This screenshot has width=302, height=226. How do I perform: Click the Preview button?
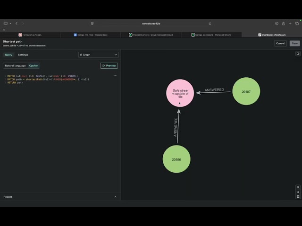[x=109, y=66]
